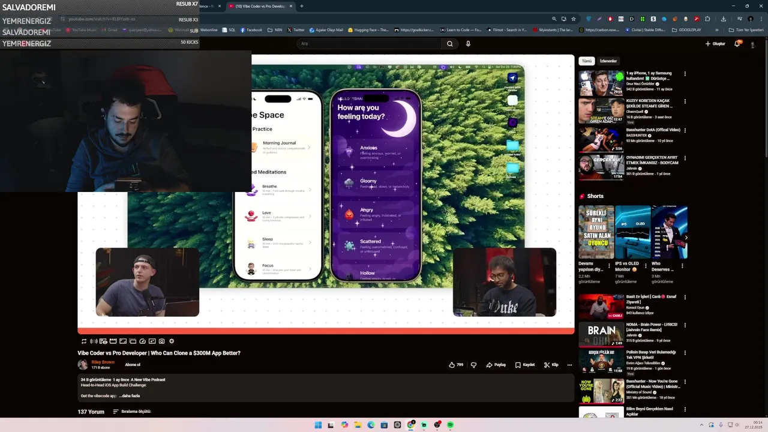Viewport: 768px width, 432px height.
Task: Open the Riley Brown channel link
Action: tap(103, 362)
